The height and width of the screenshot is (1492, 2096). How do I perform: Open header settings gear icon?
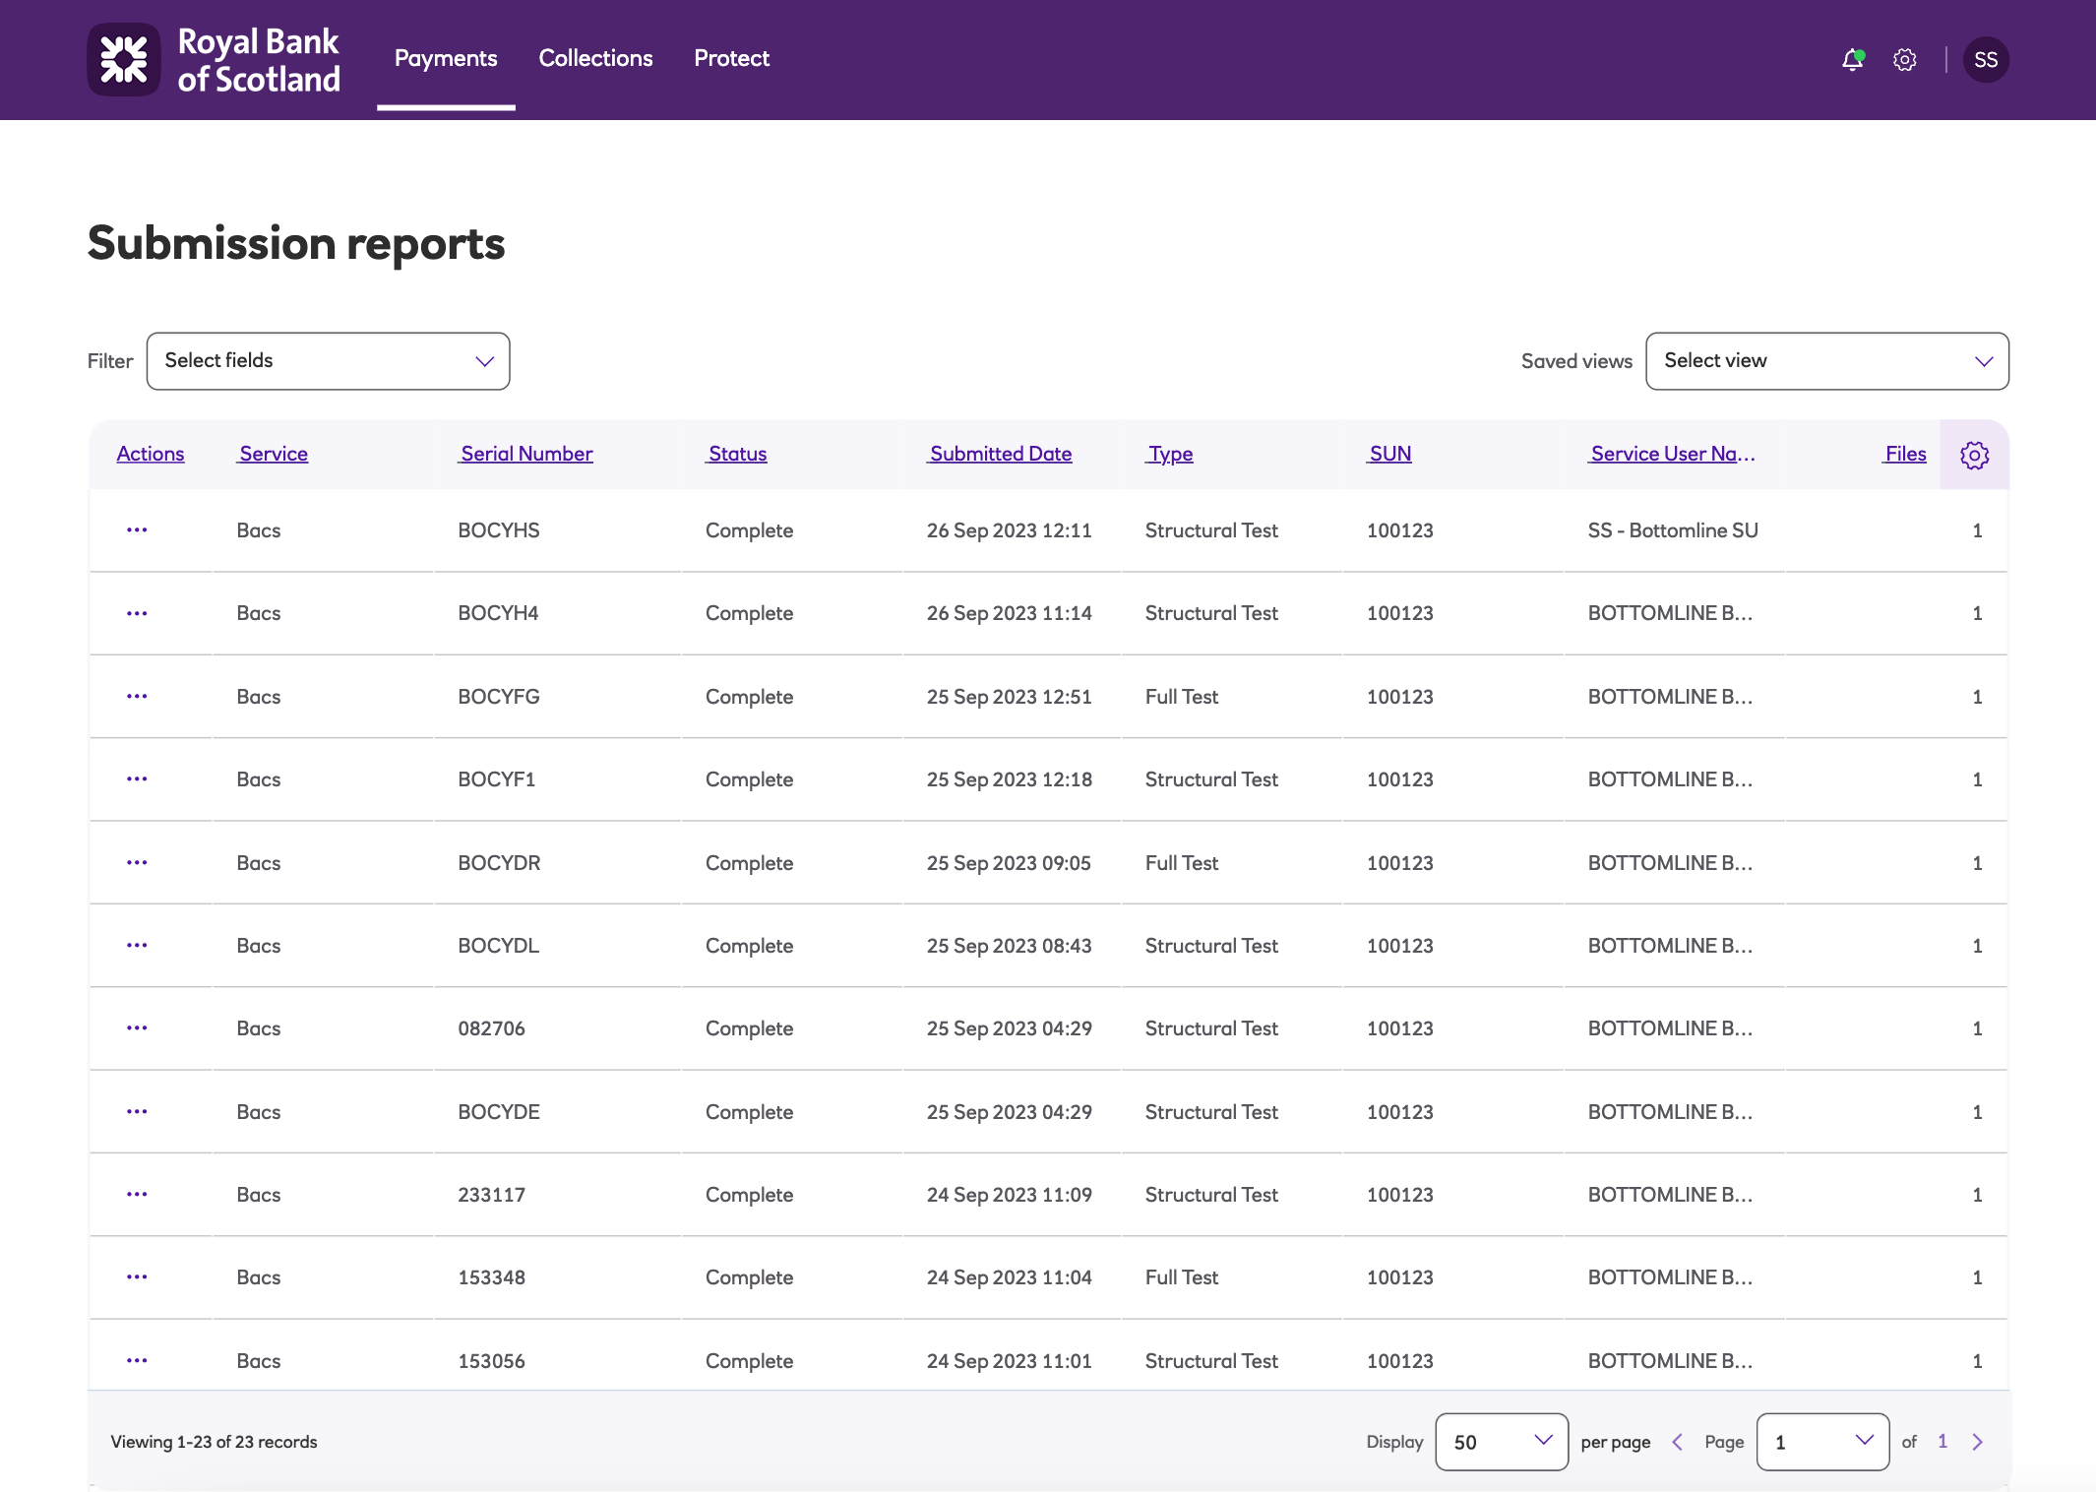1905,59
